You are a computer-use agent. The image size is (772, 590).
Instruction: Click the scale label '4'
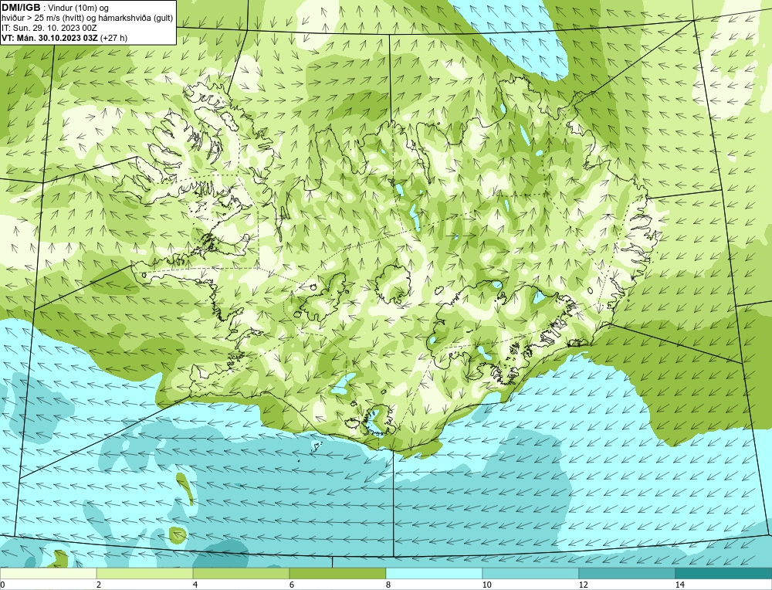[x=195, y=585]
